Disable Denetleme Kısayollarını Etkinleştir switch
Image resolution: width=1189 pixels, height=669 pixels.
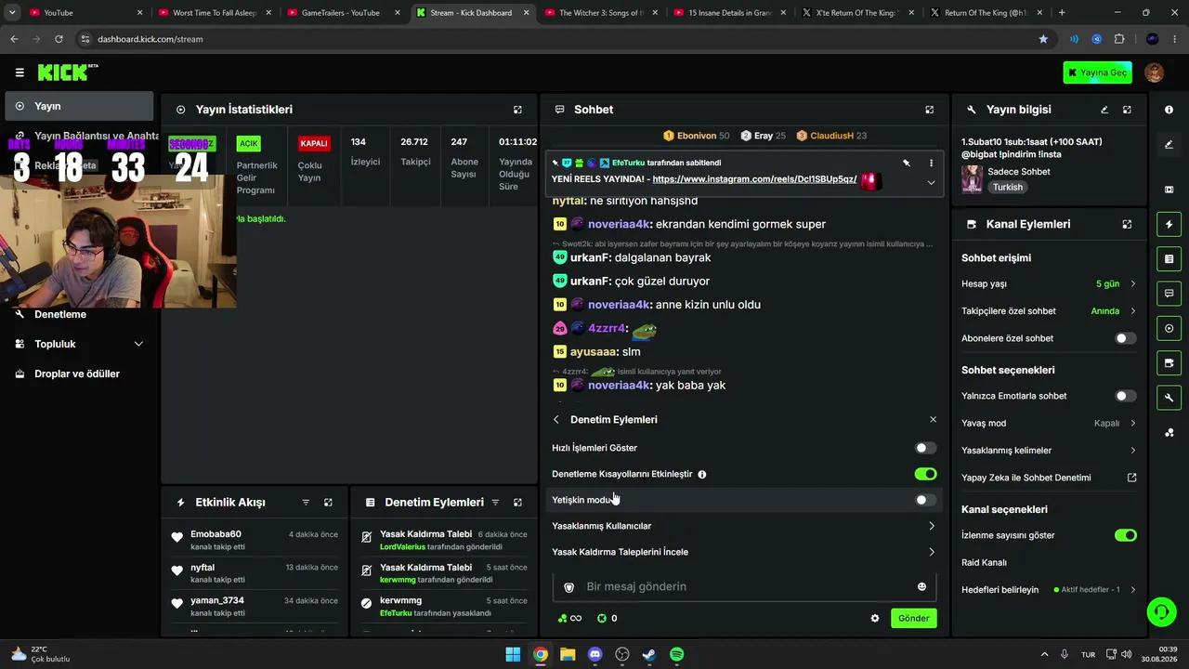pos(925,474)
